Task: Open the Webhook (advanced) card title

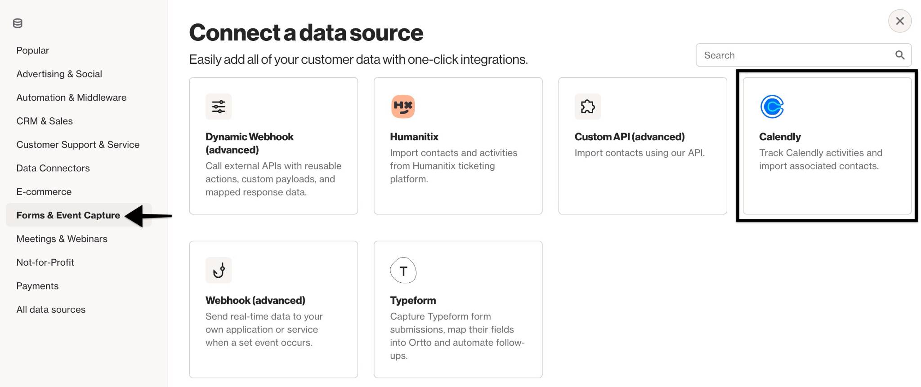Action: 255,300
